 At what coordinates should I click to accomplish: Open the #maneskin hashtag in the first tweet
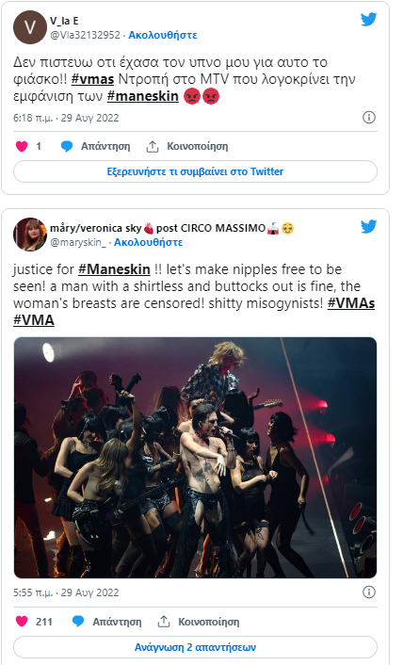(x=143, y=96)
